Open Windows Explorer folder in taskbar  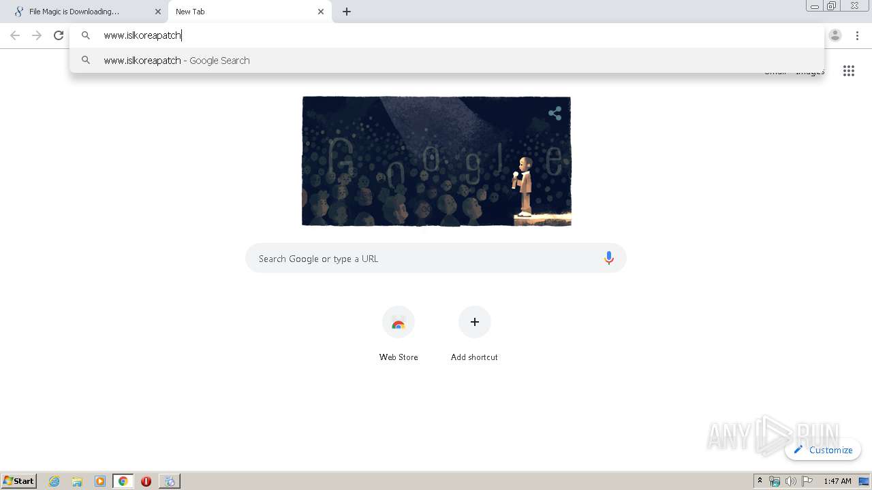pos(77,481)
